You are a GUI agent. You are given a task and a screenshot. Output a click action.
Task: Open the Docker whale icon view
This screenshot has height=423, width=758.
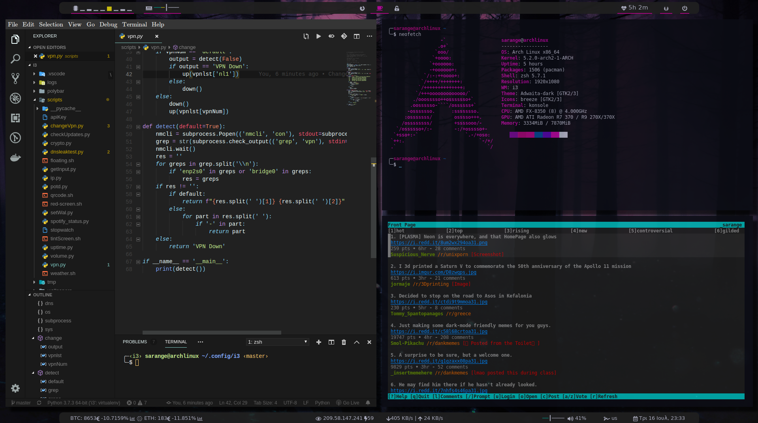tap(15, 157)
